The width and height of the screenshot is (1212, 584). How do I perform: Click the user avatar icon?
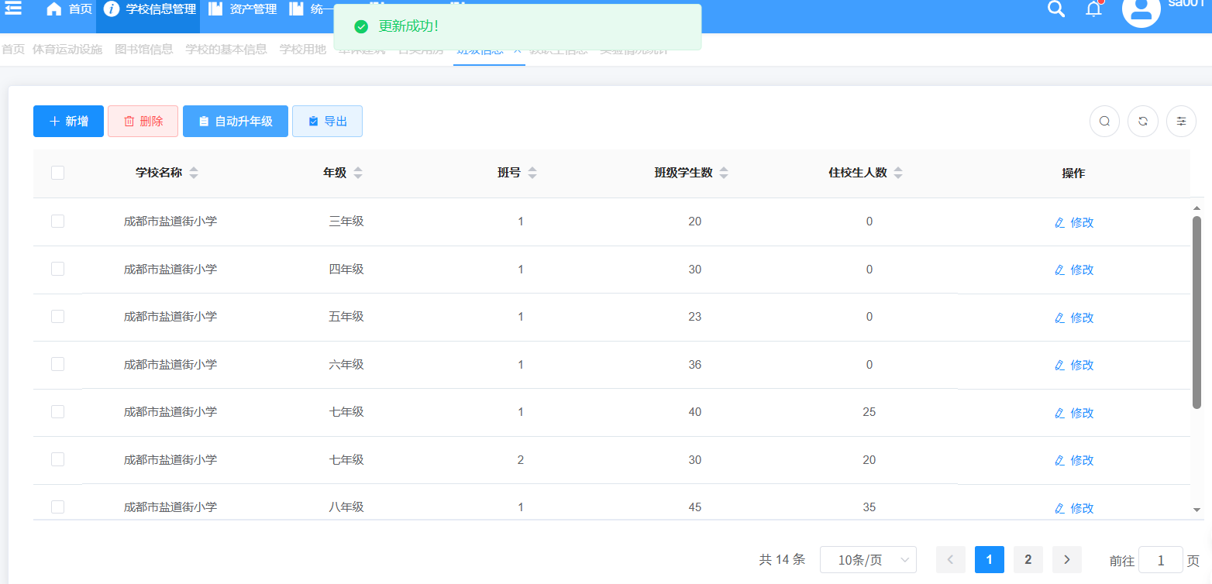tap(1141, 10)
